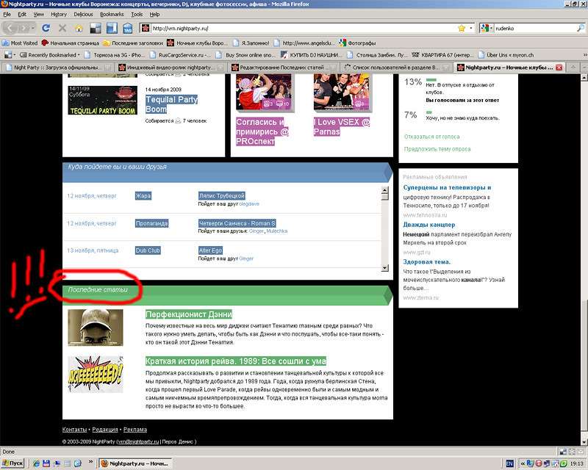
Task: Click the Пуск start button
Action: tap(14, 464)
